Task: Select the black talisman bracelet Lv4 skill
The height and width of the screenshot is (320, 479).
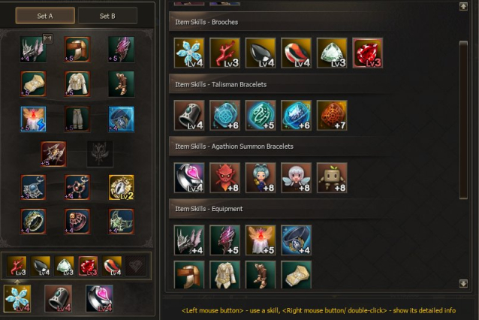Action: (x=189, y=116)
